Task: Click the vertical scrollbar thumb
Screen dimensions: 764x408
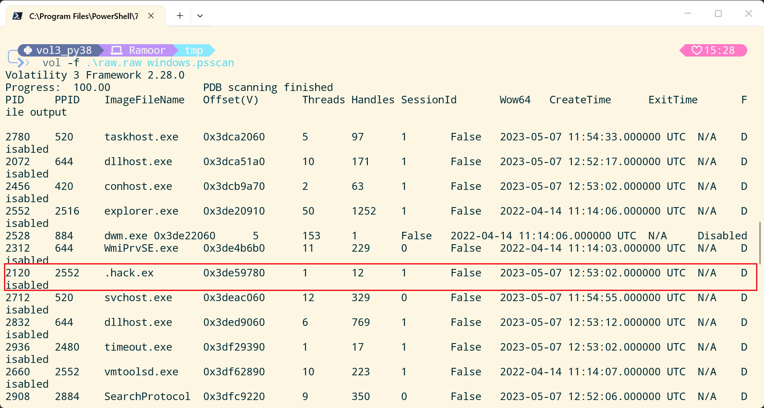Action: [x=760, y=243]
